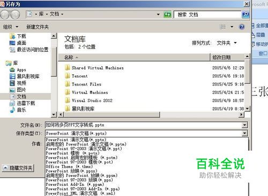Click the search magnifier icon
Screen dimensions: 268x196
click(x=245, y=14)
